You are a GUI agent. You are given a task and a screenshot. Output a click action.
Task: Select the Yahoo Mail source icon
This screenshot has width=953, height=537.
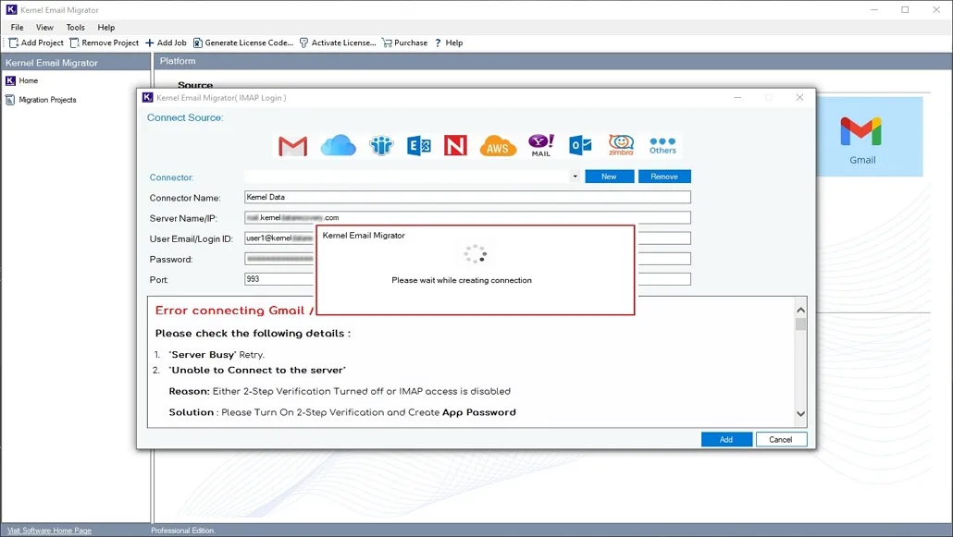540,144
